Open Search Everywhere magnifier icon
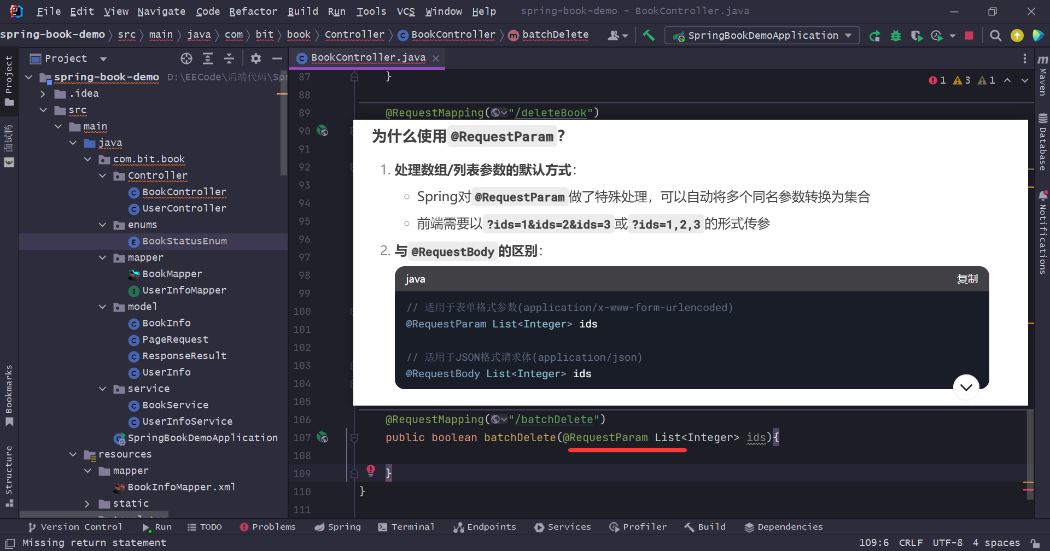 (996, 36)
